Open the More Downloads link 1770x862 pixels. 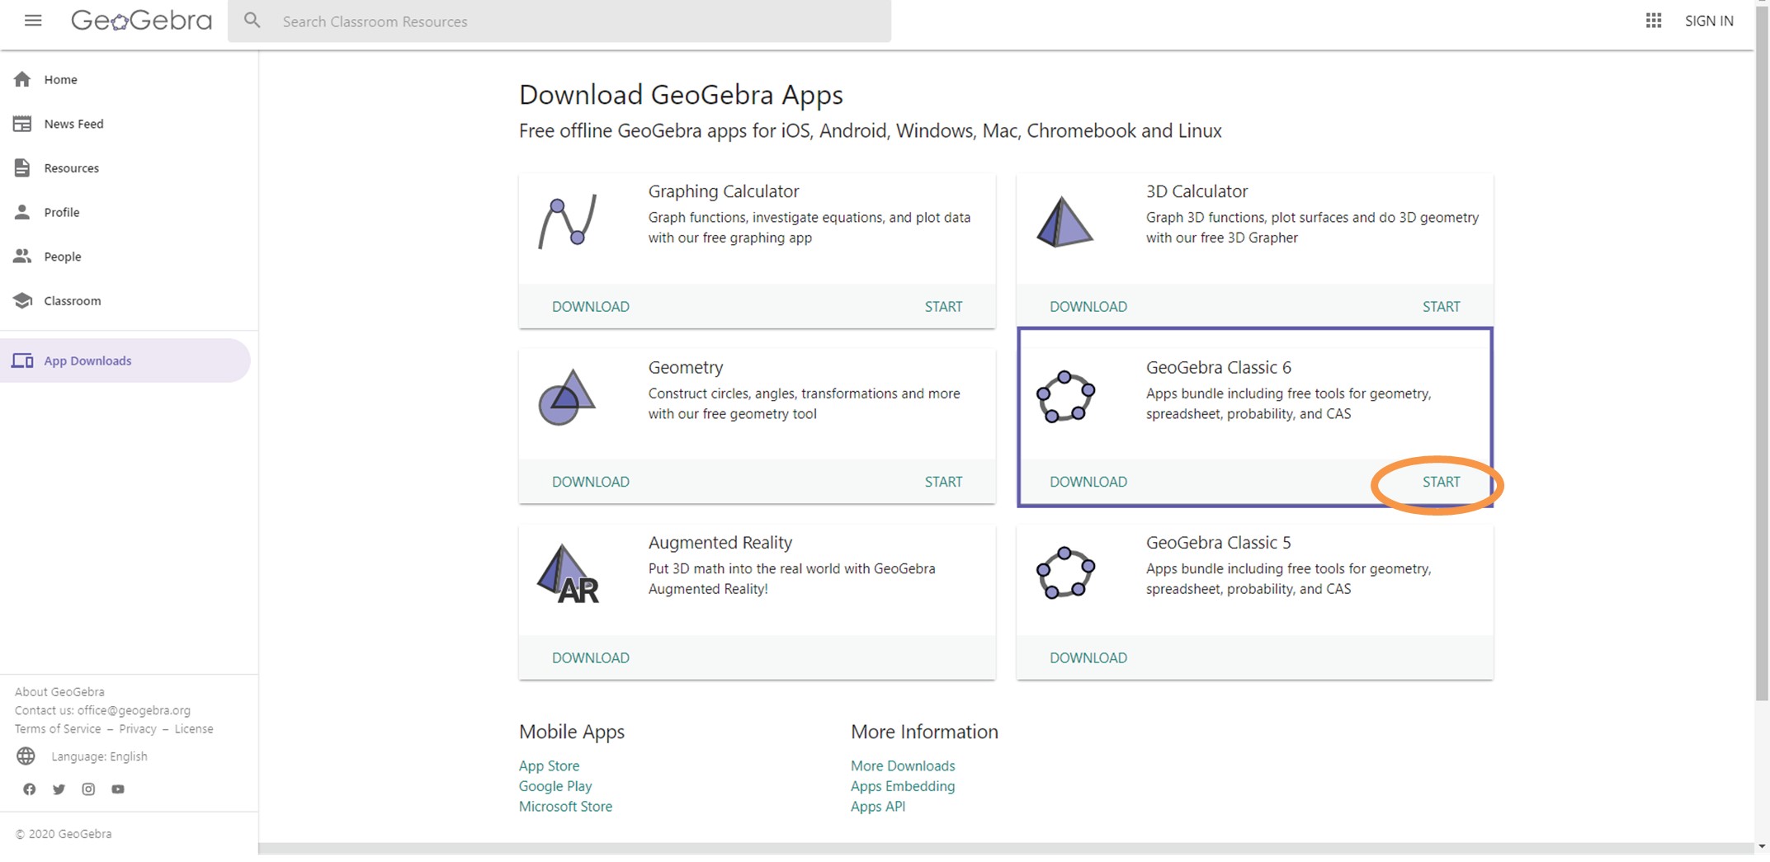click(x=903, y=765)
